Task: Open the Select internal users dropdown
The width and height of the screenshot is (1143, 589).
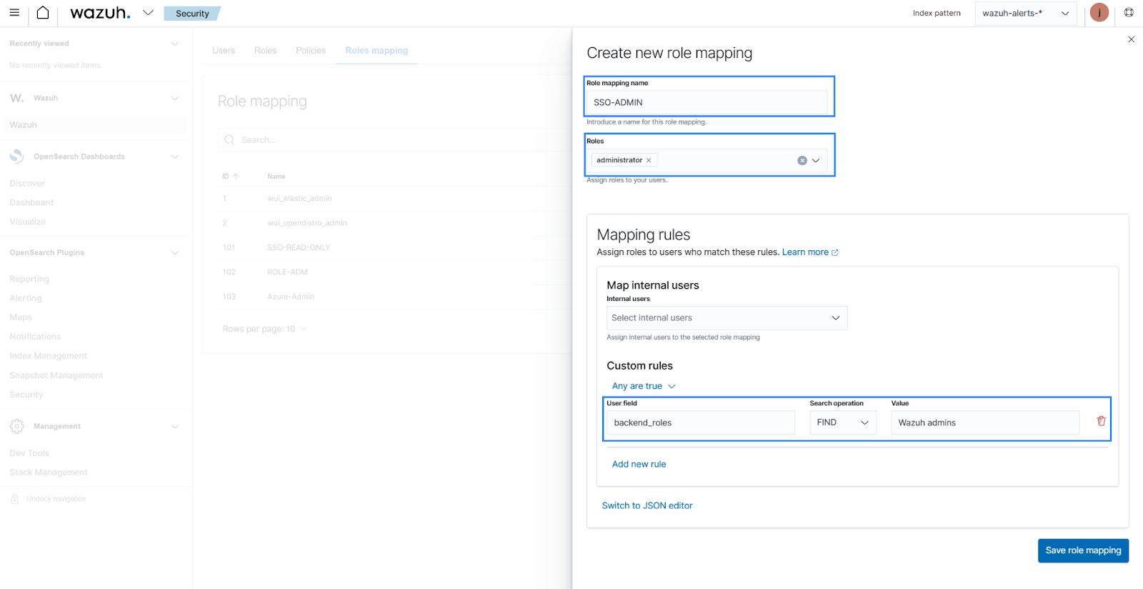Action: click(727, 318)
